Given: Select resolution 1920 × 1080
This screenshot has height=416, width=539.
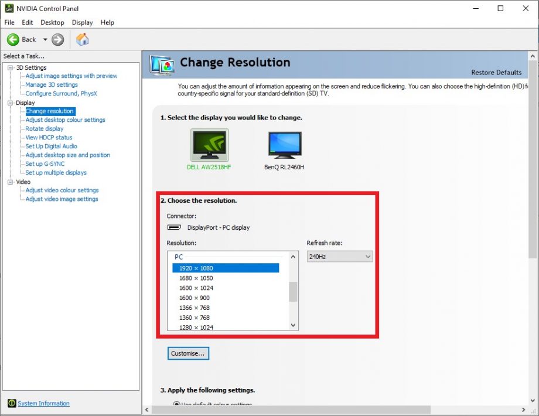Looking at the screenshot, I should coord(226,268).
